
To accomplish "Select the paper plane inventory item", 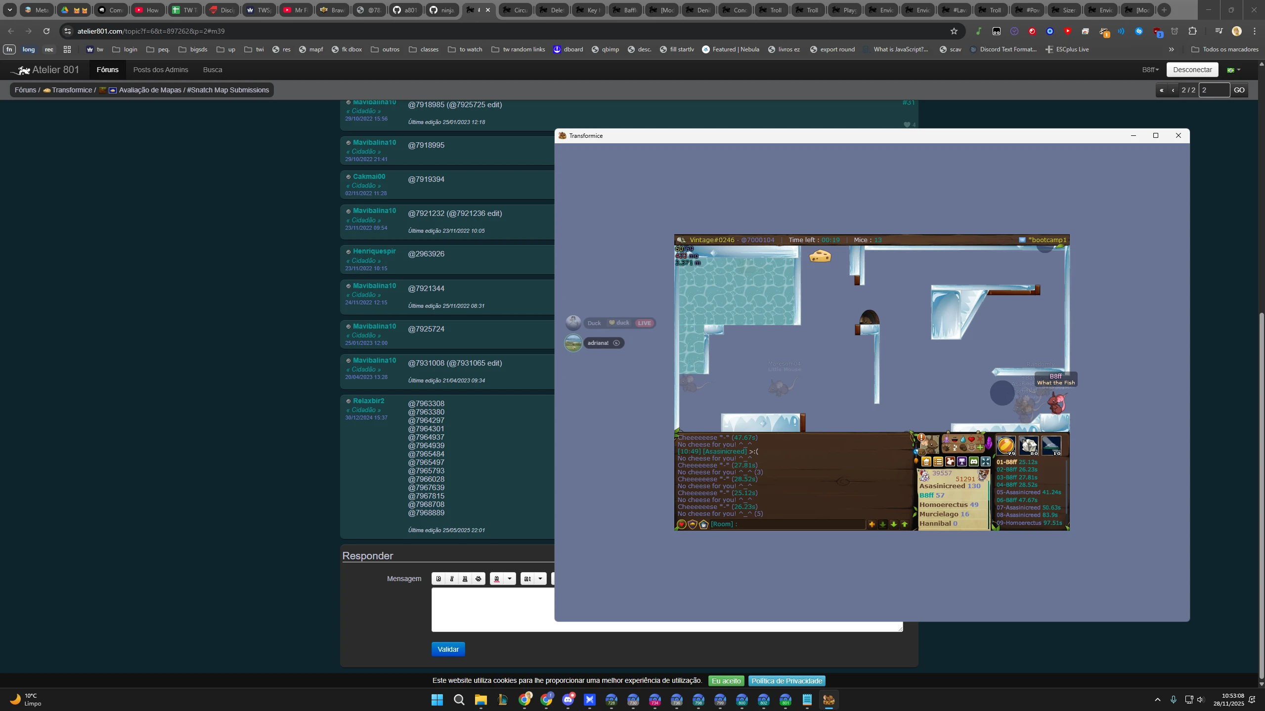I will [x=1051, y=446].
